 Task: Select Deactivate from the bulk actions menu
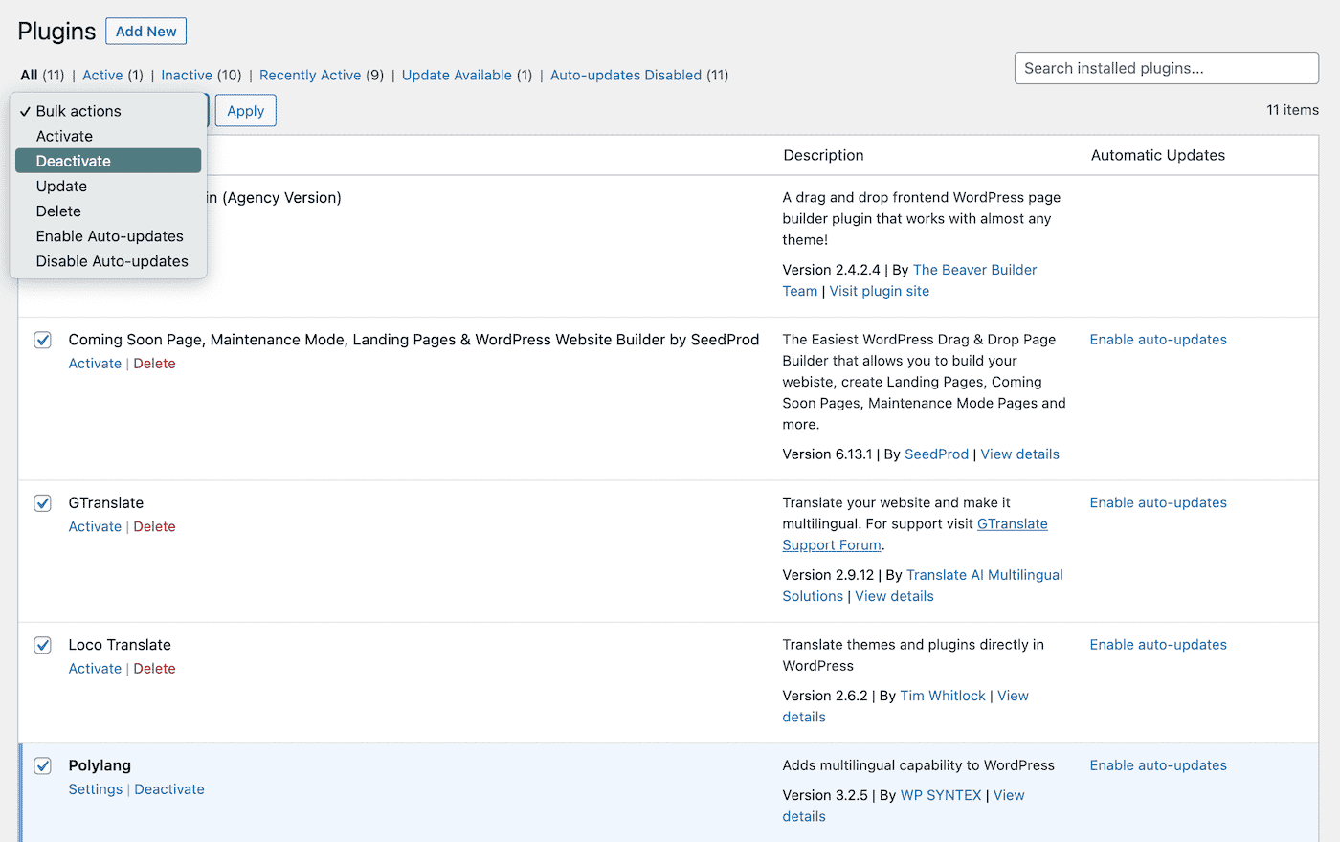[75, 160]
